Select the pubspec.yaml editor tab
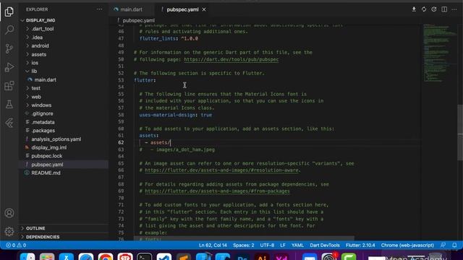Screen dimensions: 463x260 182,9
